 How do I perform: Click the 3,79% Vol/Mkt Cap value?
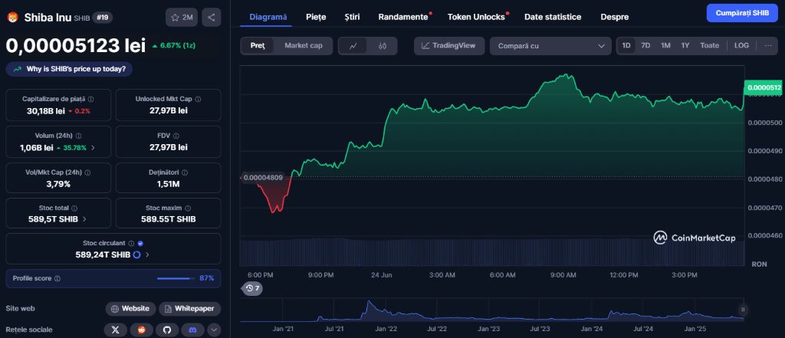(58, 184)
